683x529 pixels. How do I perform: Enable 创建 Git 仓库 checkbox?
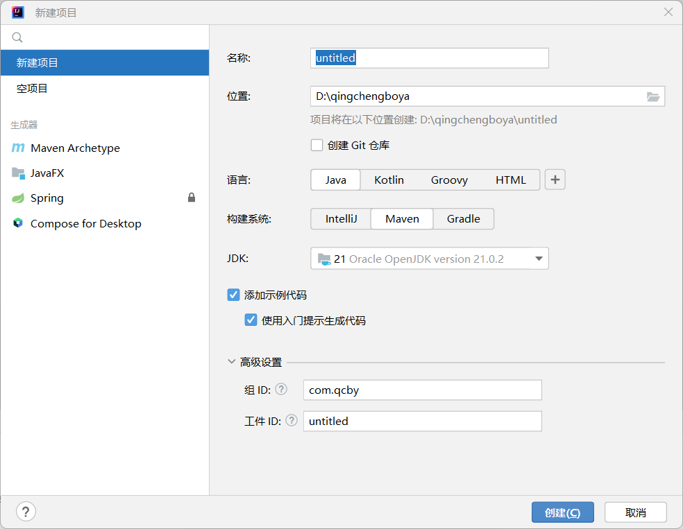pos(317,145)
